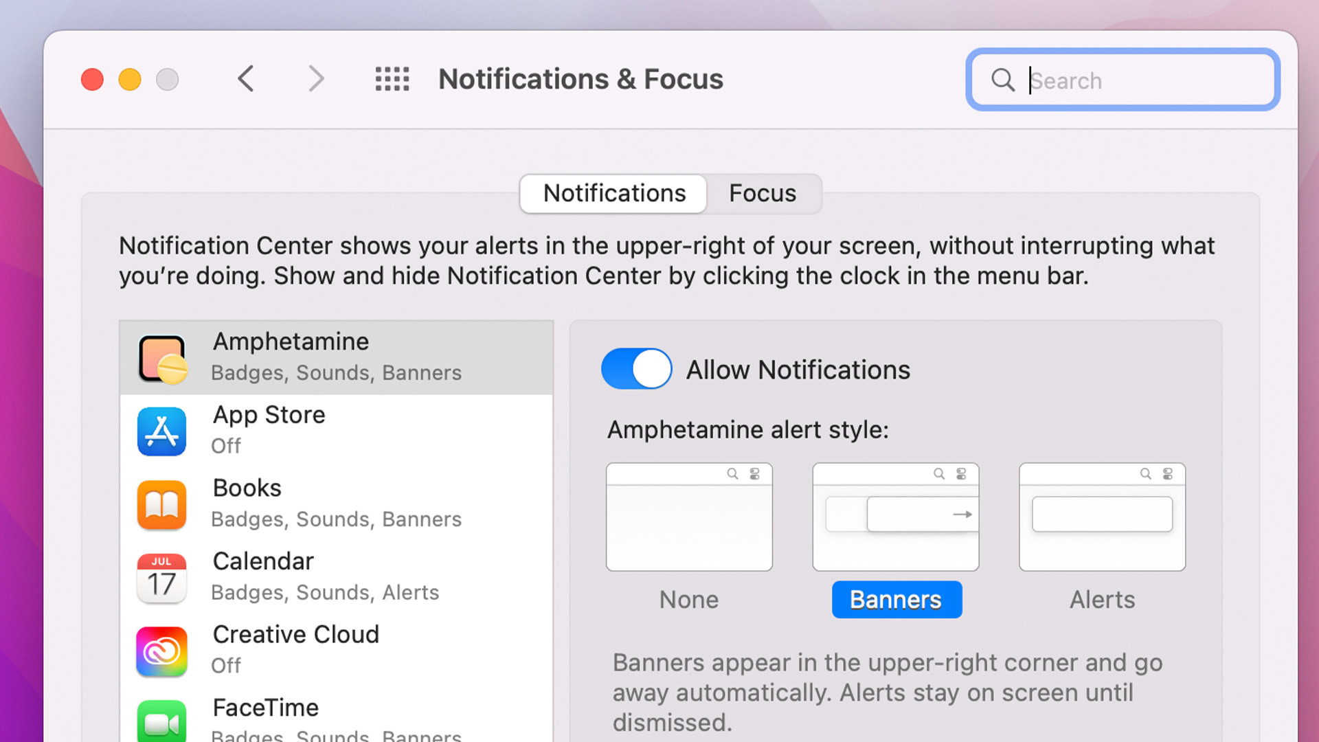
Task: Select the FaceTime camera icon
Action: pos(162,721)
